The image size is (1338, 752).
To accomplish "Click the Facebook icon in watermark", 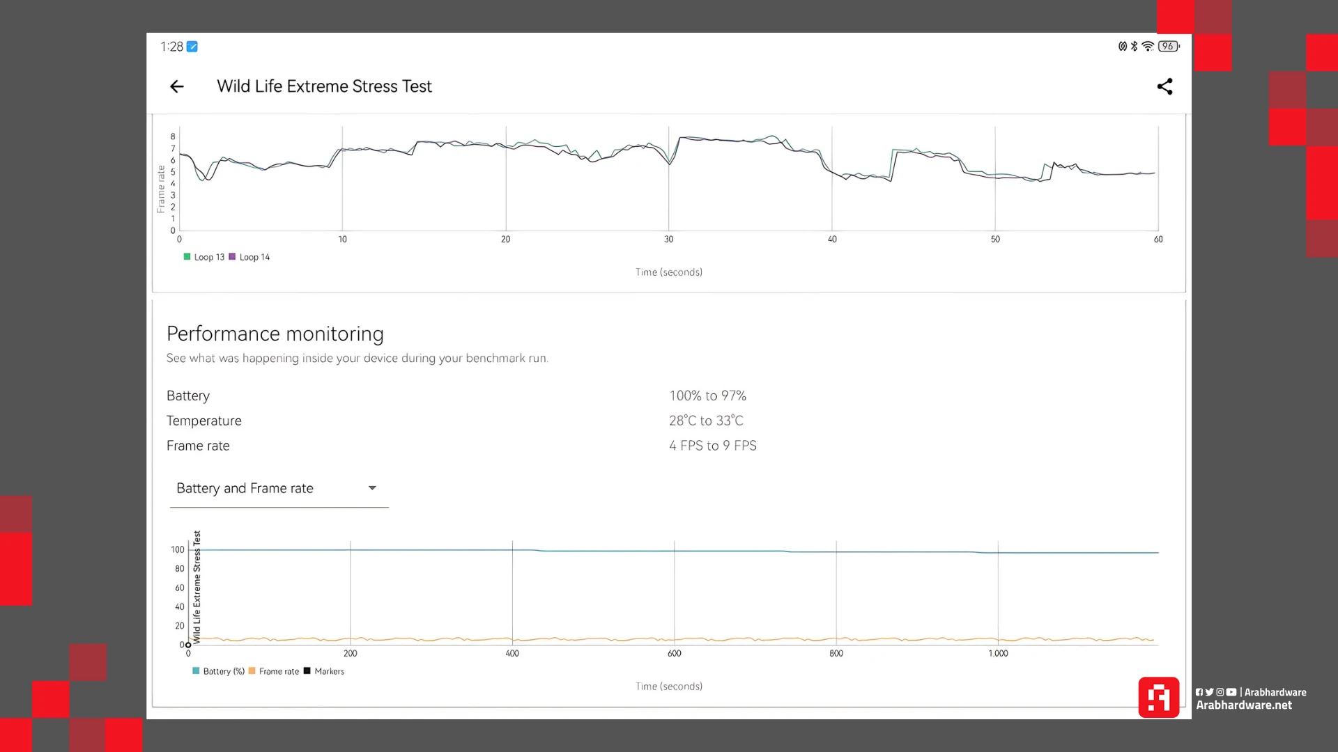I will coord(1199,692).
